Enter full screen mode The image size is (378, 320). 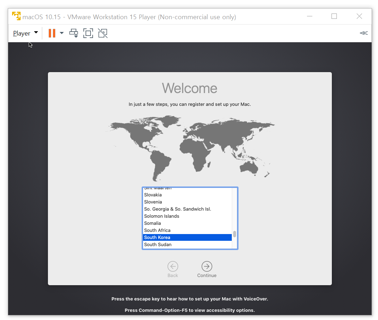click(x=88, y=33)
